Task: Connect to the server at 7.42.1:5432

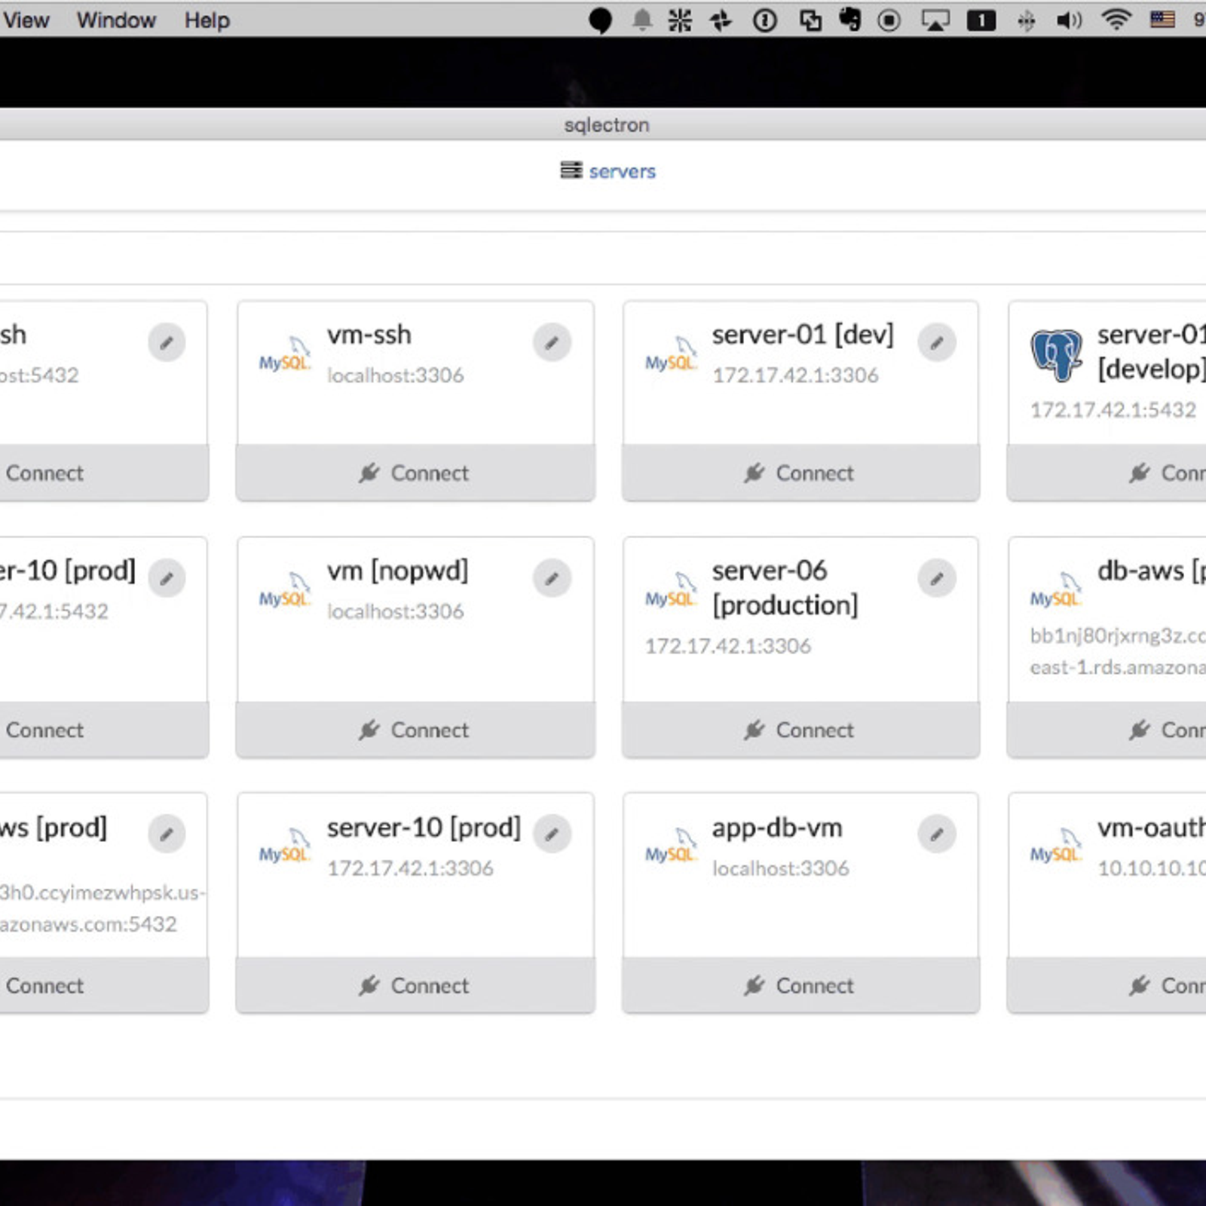Action: [x=104, y=730]
